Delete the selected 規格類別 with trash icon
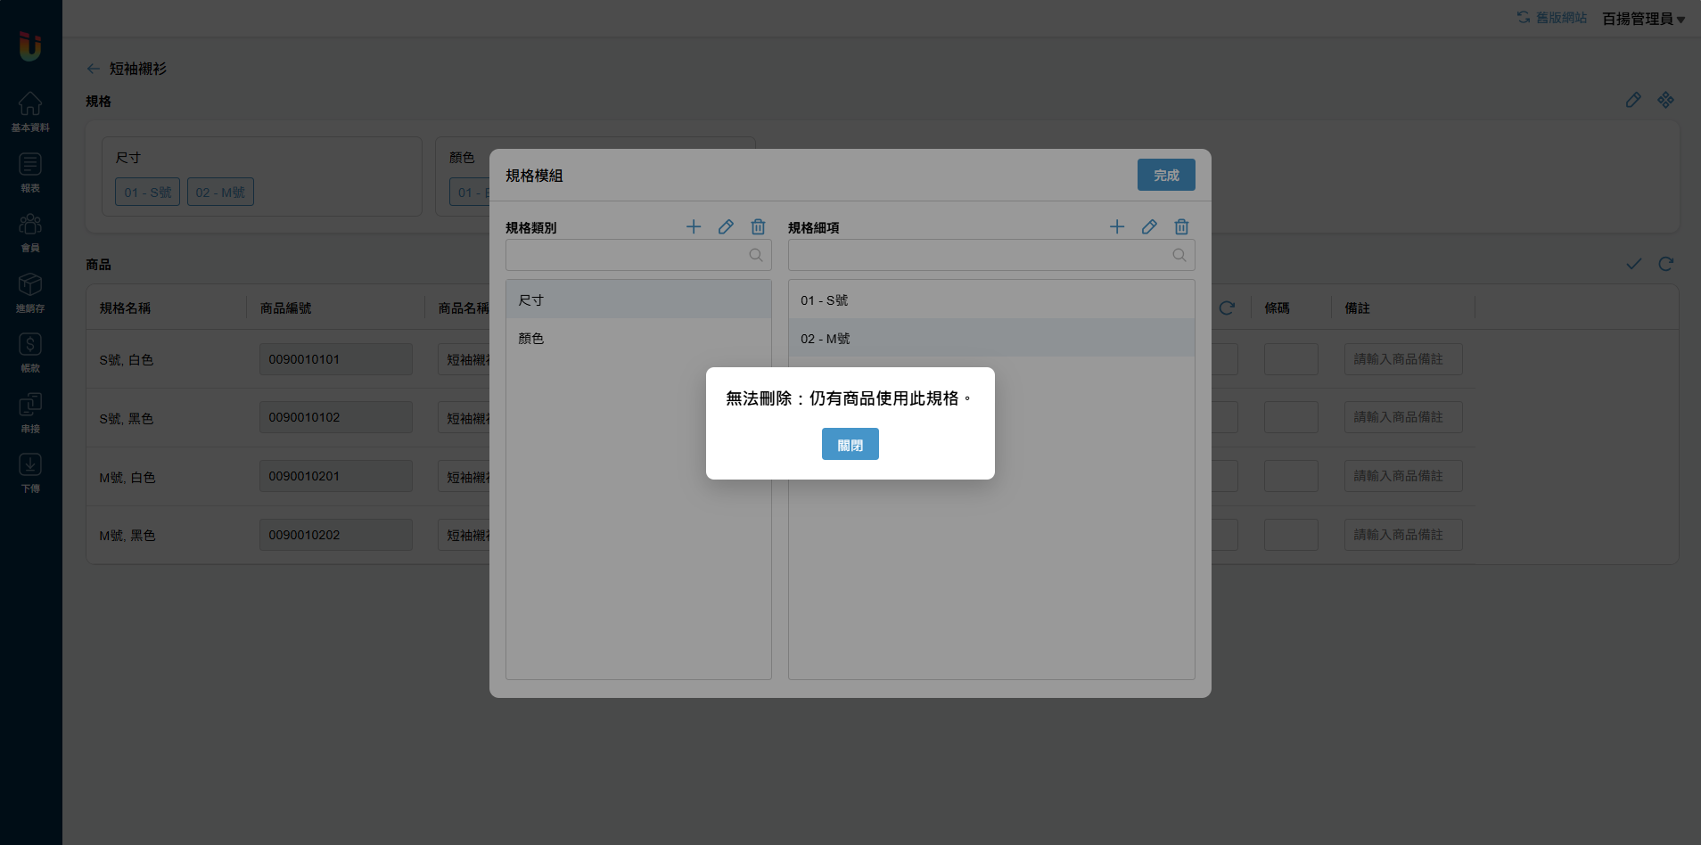This screenshot has height=845, width=1701. click(758, 227)
